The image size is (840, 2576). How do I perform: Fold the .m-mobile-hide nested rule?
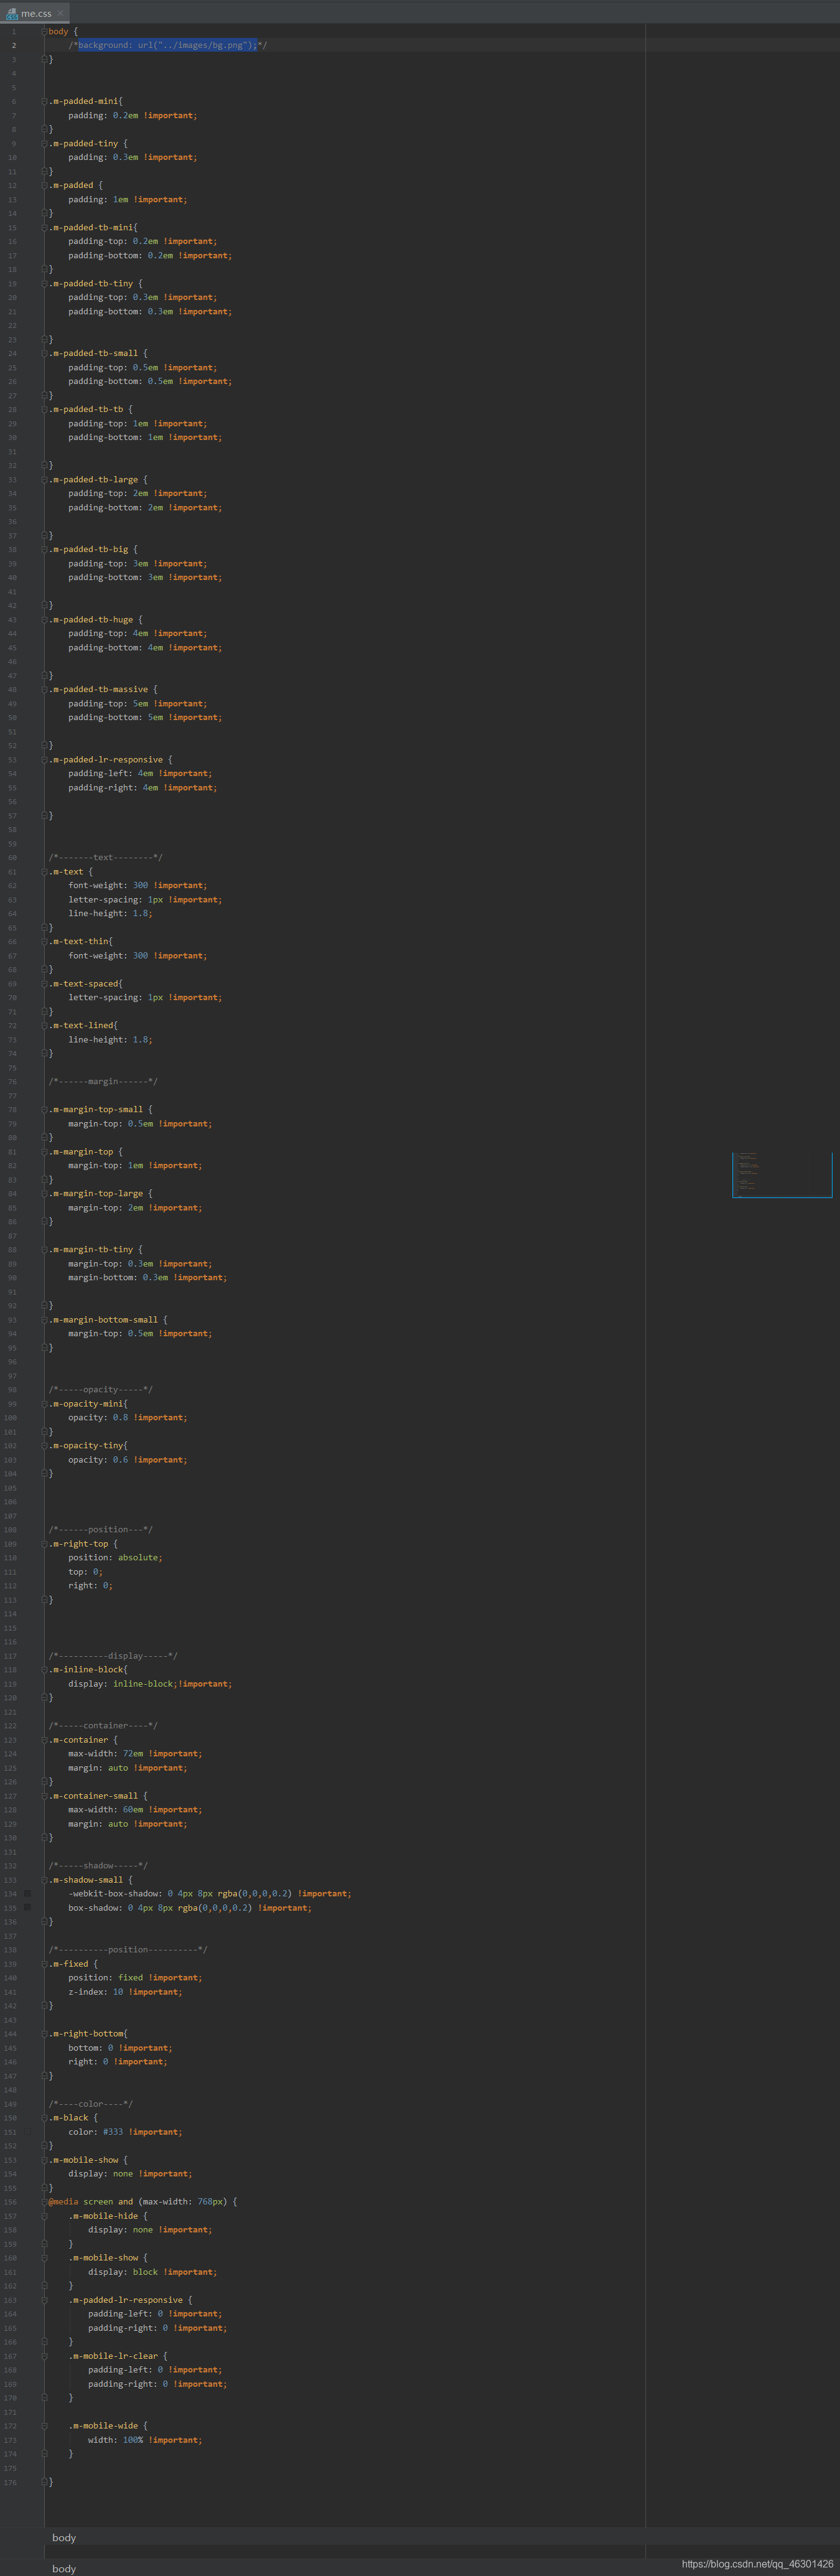pyautogui.click(x=45, y=2215)
